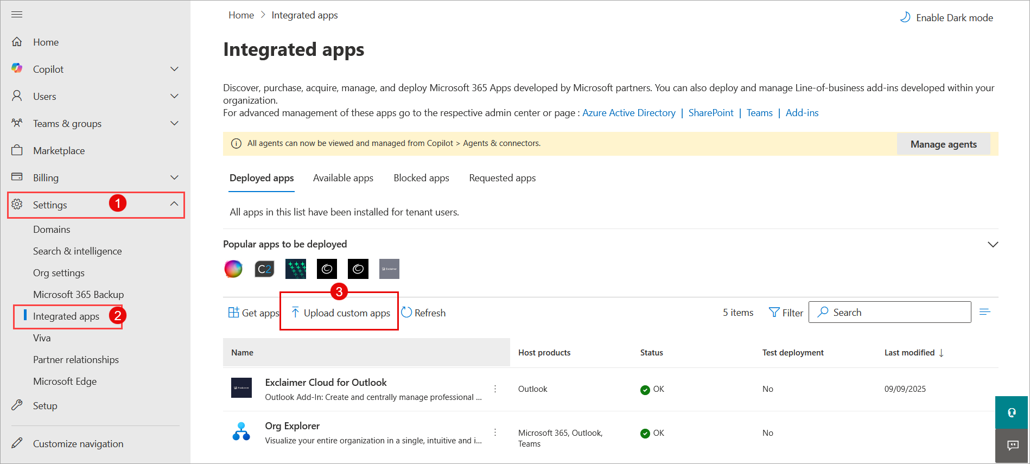Open more options for Org Explorer
Image resolution: width=1030 pixels, height=464 pixels.
pos(495,433)
